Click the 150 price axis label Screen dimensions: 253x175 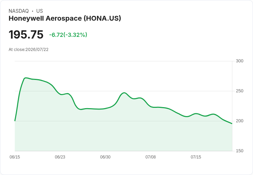(240, 151)
